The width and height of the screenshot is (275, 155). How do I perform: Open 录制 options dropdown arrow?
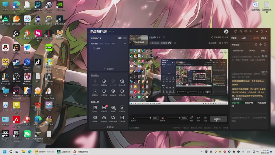201,118
